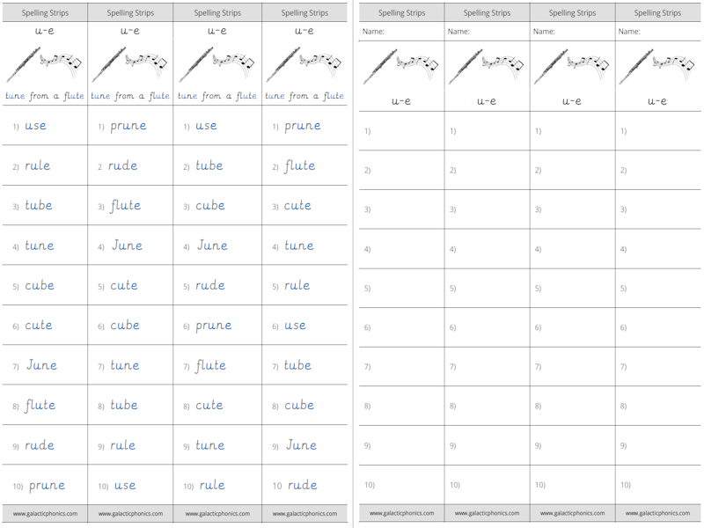Select the word 'use' numbered 10
Image resolution: width=704 pixels, height=528 pixels.
[x=125, y=486]
